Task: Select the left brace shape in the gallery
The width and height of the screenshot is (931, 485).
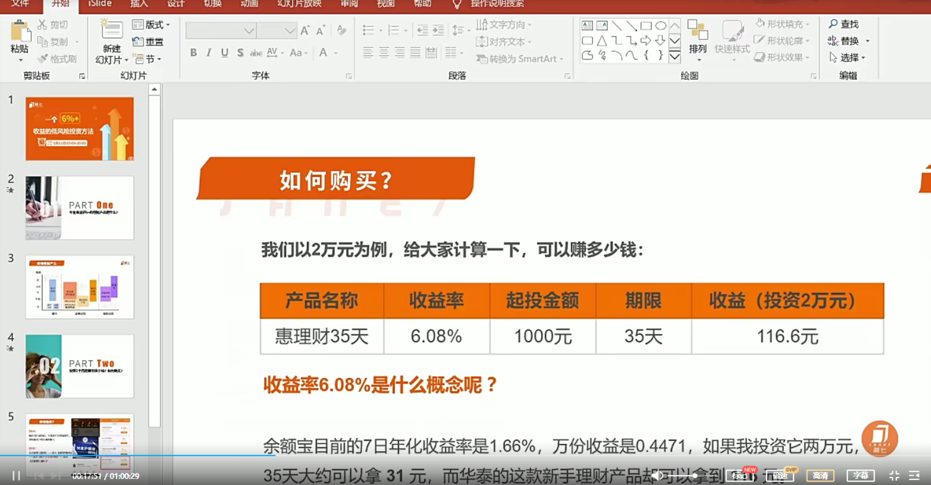Action: click(646, 55)
